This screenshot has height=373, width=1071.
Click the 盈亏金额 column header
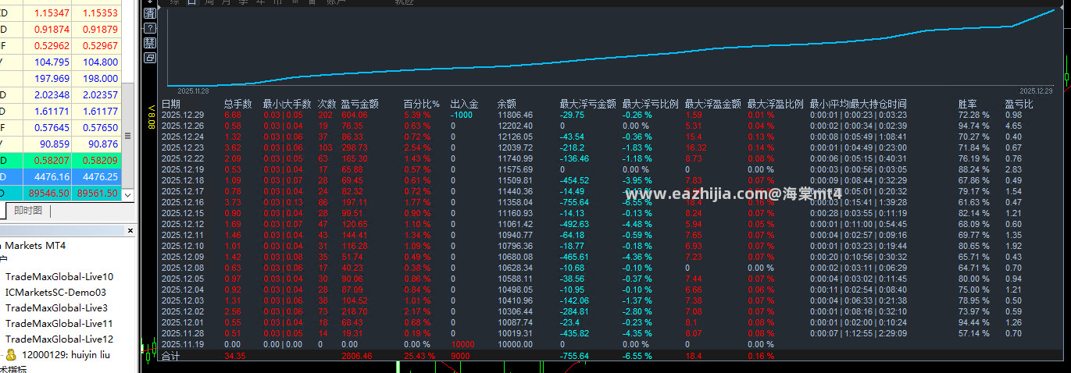coord(360,104)
